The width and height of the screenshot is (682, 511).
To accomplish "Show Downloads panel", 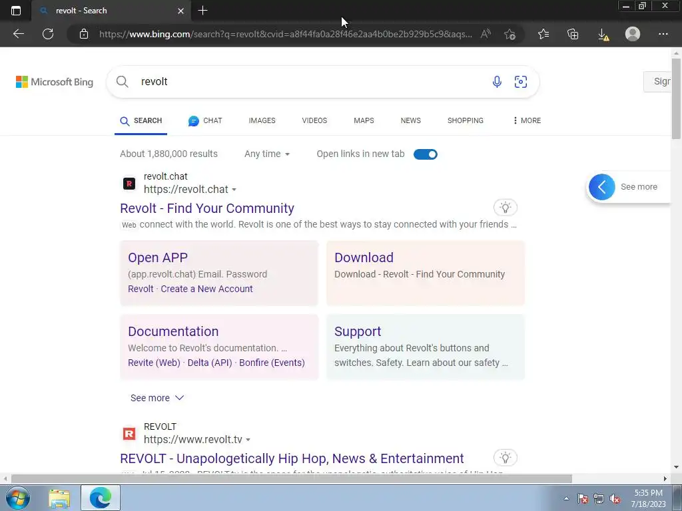I will 603,35.
